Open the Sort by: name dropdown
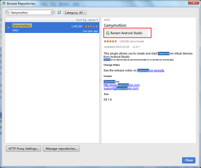The height and width of the screenshot is (168, 201). [87, 20]
